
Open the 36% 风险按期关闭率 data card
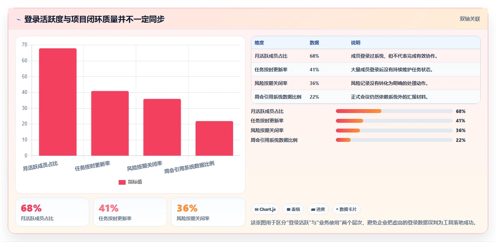(208, 212)
